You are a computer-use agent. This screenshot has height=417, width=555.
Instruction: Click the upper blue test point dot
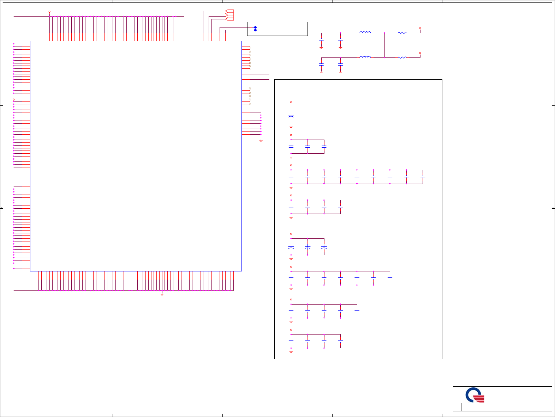(x=255, y=27)
